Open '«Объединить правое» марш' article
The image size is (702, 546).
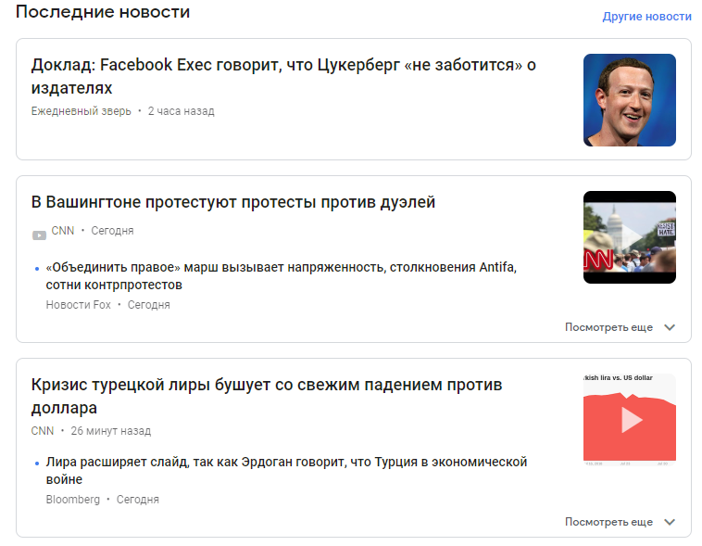coord(282,275)
